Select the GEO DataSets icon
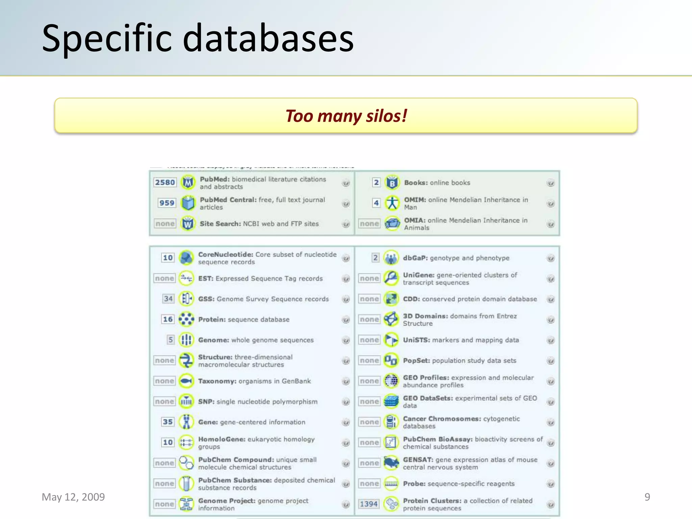692x519 pixels. pyautogui.click(x=391, y=401)
